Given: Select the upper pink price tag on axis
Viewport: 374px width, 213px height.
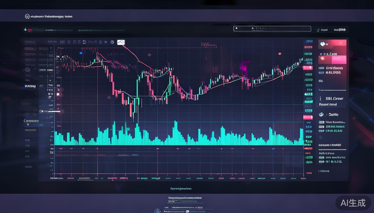Looking at the screenshot, I should [308, 68].
